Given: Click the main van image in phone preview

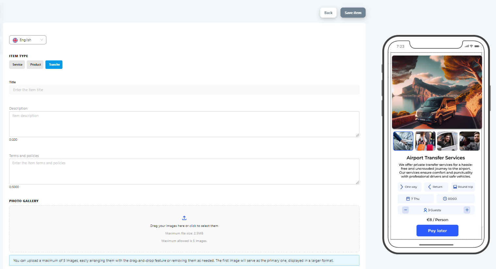Looking at the screenshot, I should coord(437,92).
